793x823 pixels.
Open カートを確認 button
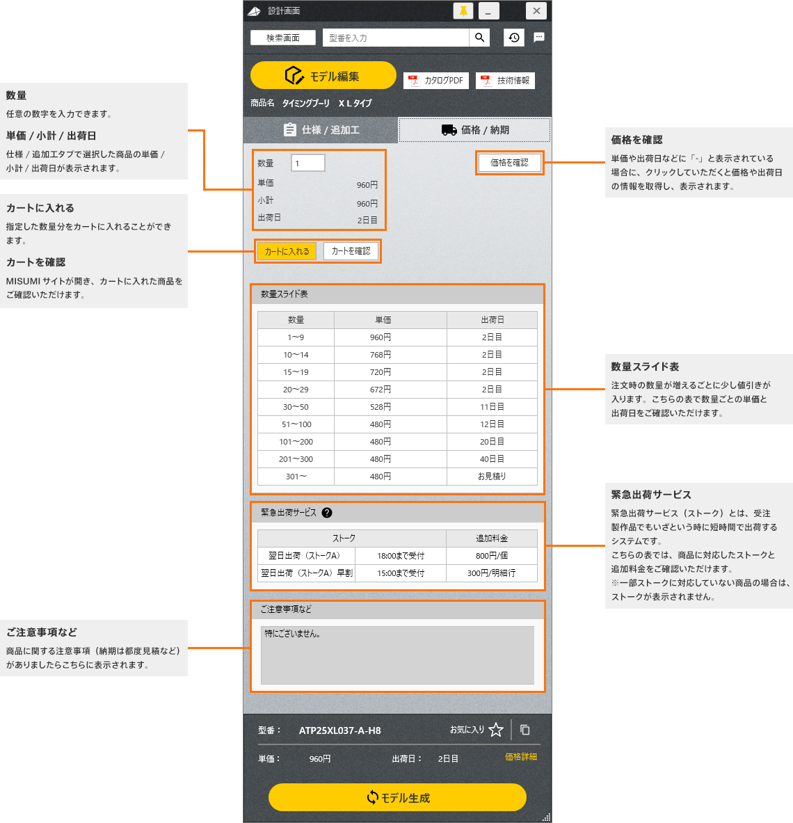tap(351, 251)
